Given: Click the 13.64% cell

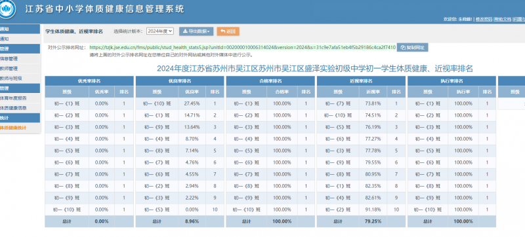Looking at the screenshot, I should (x=192, y=127).
